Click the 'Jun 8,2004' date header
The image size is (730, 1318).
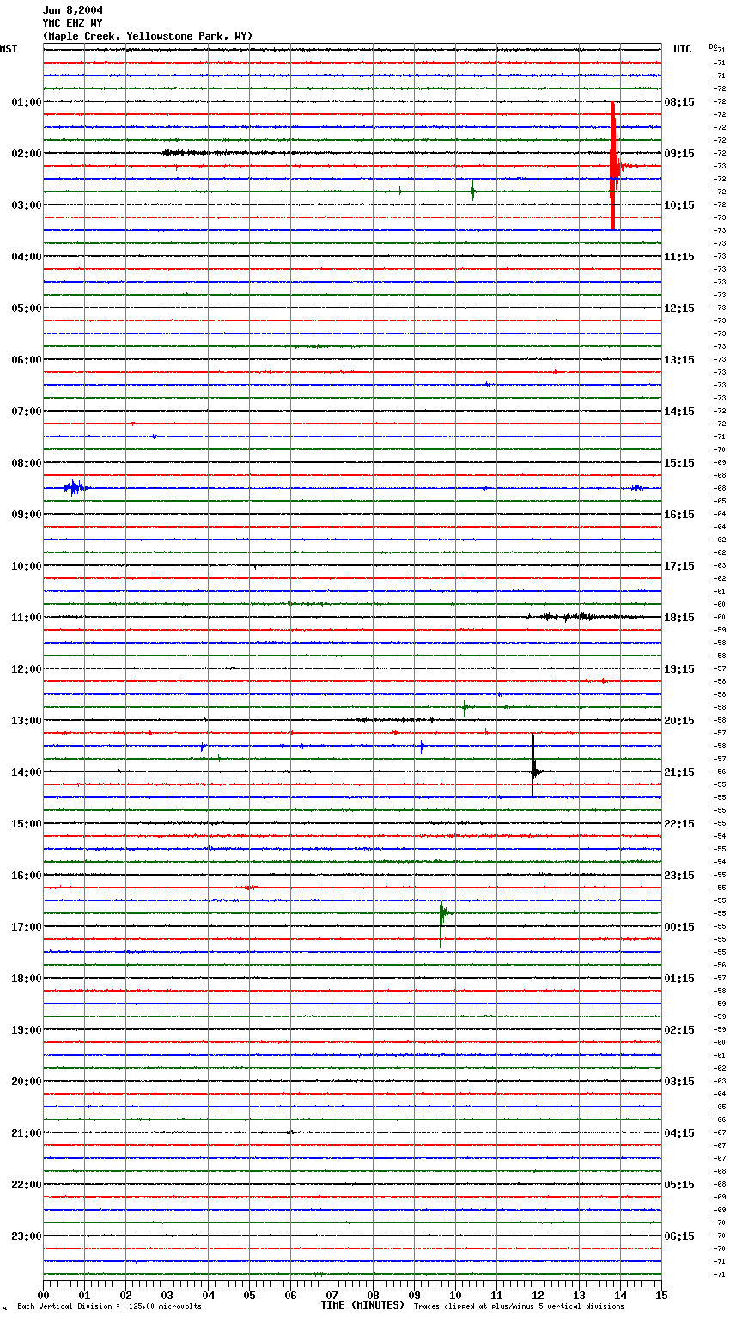coord(73,10)
